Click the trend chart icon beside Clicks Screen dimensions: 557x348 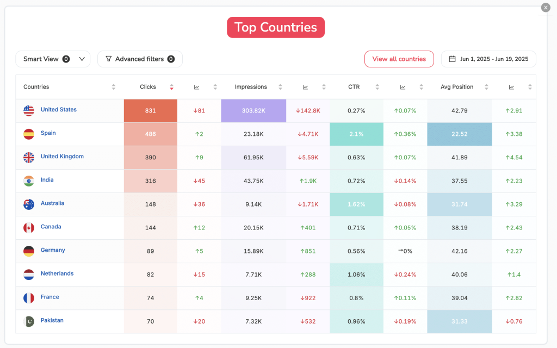click(x=196, y=86)
